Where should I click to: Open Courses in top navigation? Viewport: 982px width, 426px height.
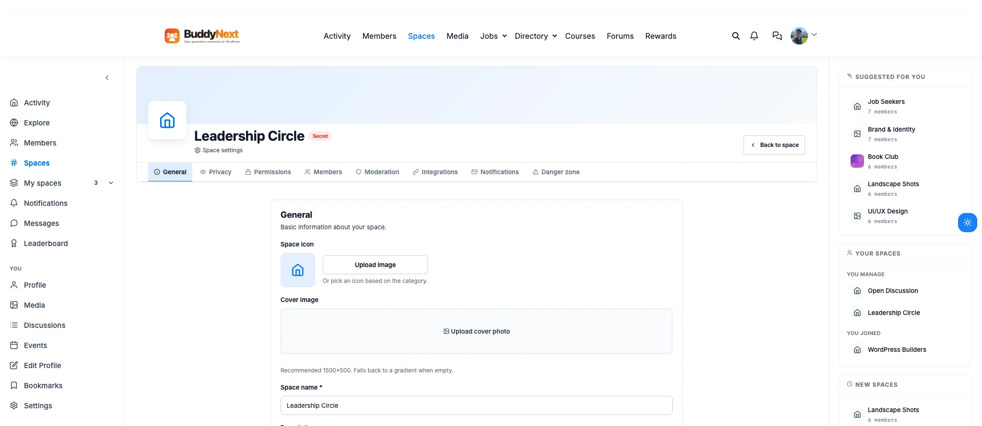[x=580, y=36]
